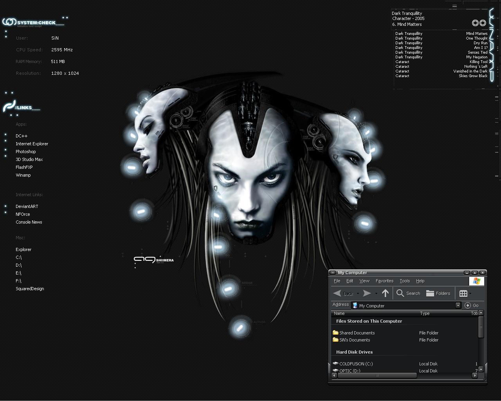The height and width of the screenshot is (401, 501).
Task: Click the horizontal scrollbar thumb
Action: [x=377, y=375]
